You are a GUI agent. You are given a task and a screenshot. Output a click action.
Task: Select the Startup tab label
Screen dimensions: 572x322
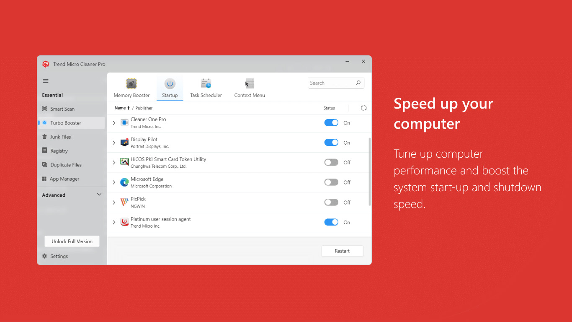tap(170, 95)
